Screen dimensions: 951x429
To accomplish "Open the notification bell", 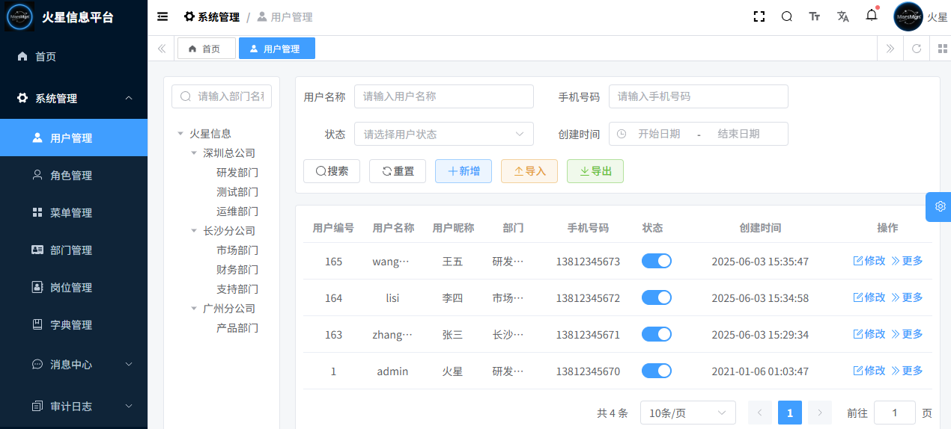I will (872, 15).
